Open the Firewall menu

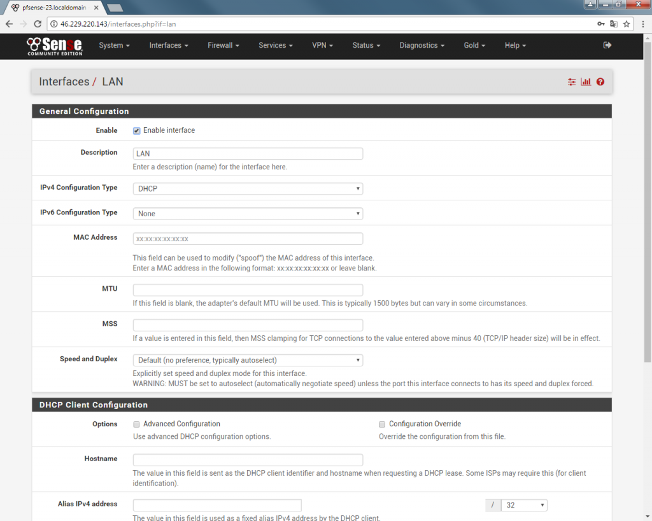coord(223,45)
